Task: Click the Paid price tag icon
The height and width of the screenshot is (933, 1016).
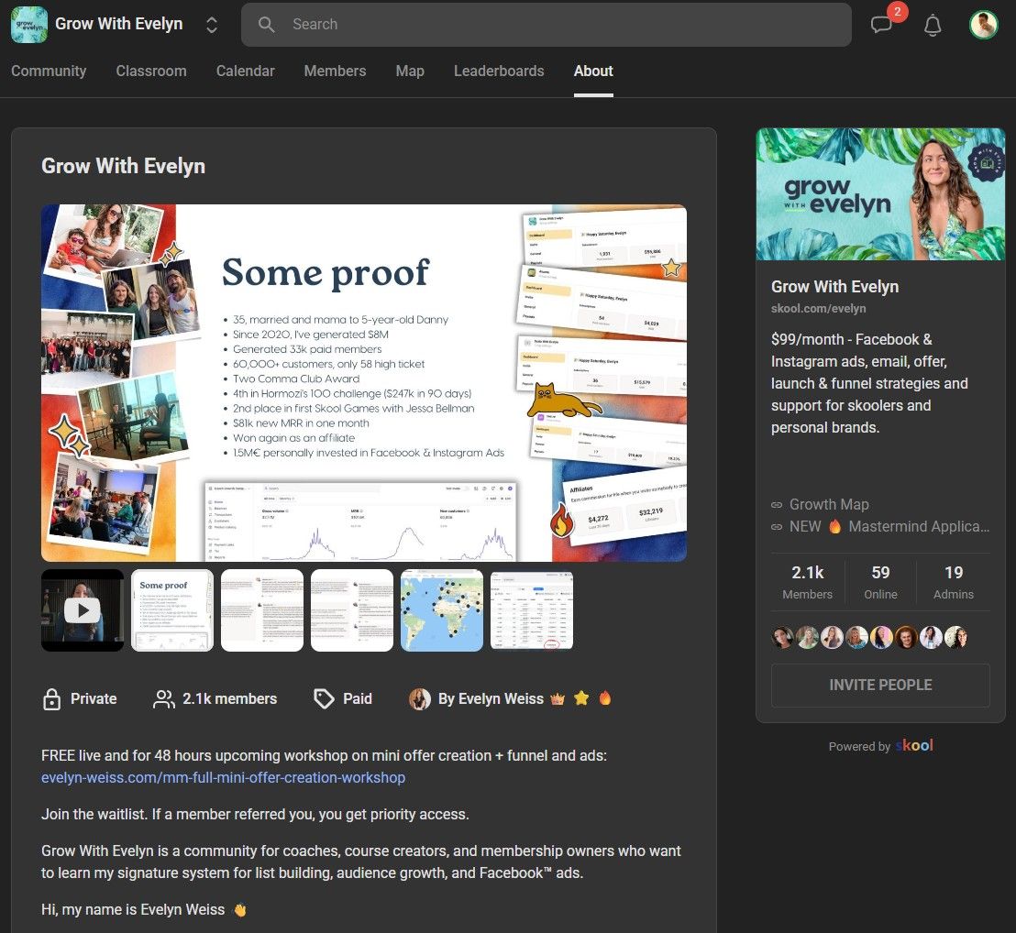Action: click(324, 698)
